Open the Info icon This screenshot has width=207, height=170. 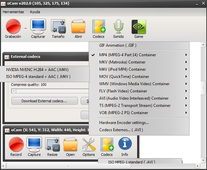click(125, 144)
